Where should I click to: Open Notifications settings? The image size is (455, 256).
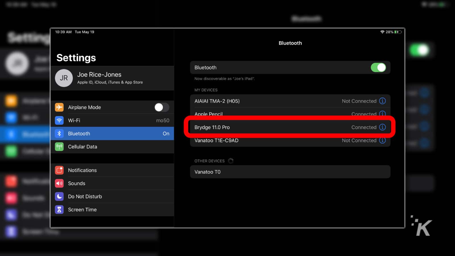(112, 170)
